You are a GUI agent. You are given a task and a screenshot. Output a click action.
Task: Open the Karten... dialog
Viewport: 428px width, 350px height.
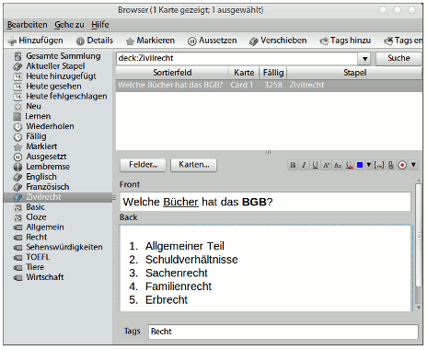(193, 165)
